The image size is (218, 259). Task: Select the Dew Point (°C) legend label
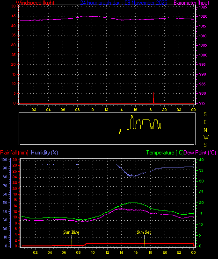(x=200, y=153)
